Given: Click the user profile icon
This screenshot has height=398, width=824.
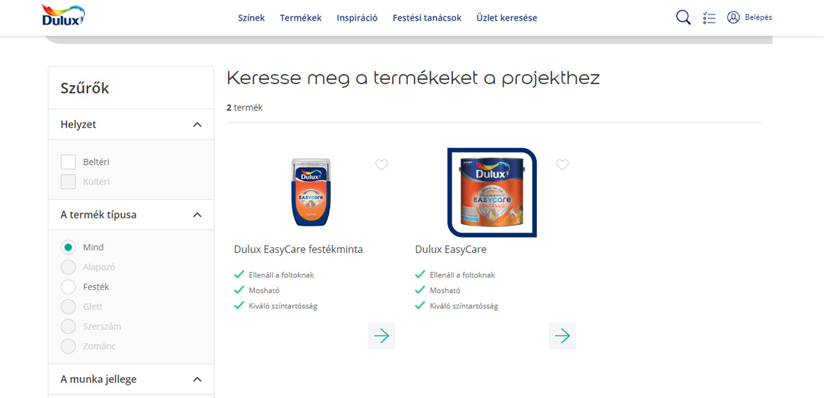Looking at the screenshot, I should coord(734,17).
